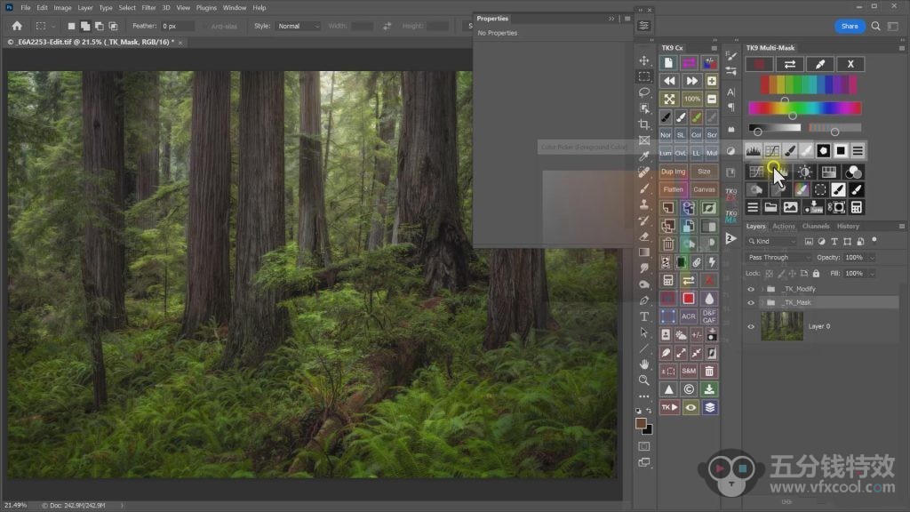Toggle filter for type layers
This screenshot has width=910, height=512.
coord(834,242)
